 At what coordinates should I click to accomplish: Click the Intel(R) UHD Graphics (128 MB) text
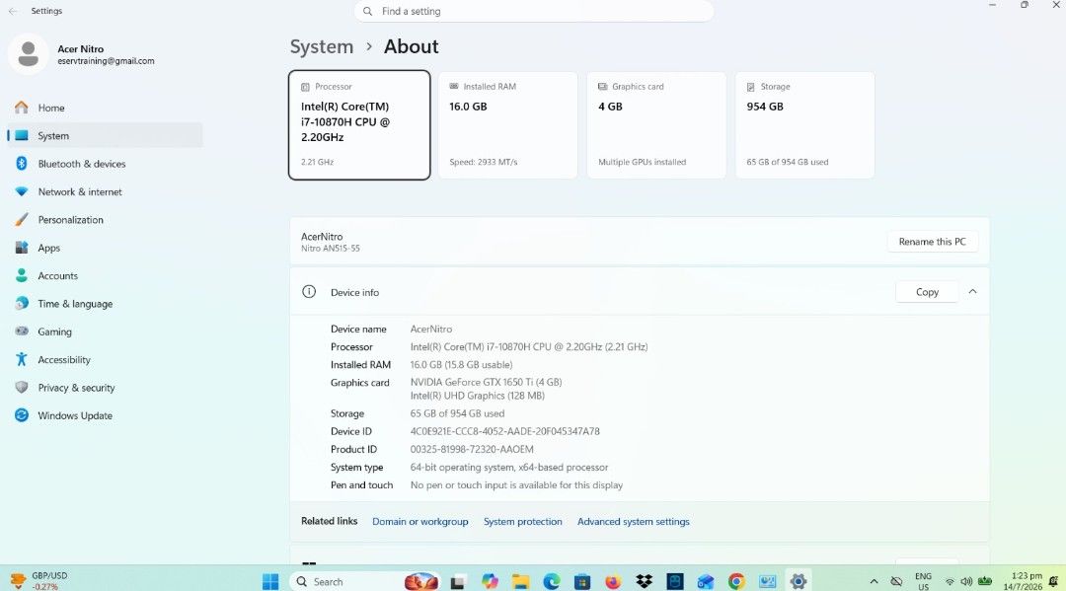(478, 396)
